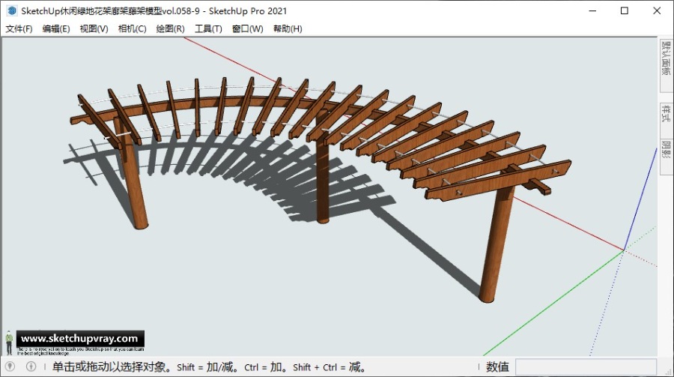Viewport: 674px width, 377px height.
Task: Open the 帮助(H) menu
Action: (288, 28)
